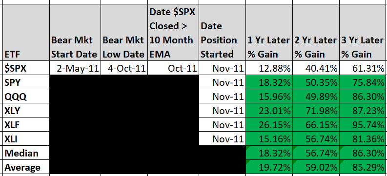Select the 86.30% median three-year gain cell
387x176 pixels.
pos(363,153)
